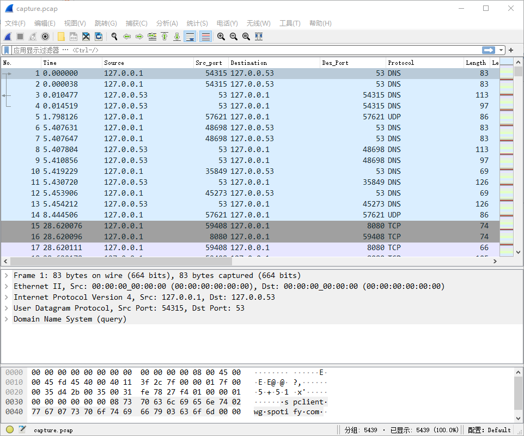Image resolution: width=524 pixels, height=436 pixels.
Task: Open the 工具(T) menu
Action: (290, 23)
